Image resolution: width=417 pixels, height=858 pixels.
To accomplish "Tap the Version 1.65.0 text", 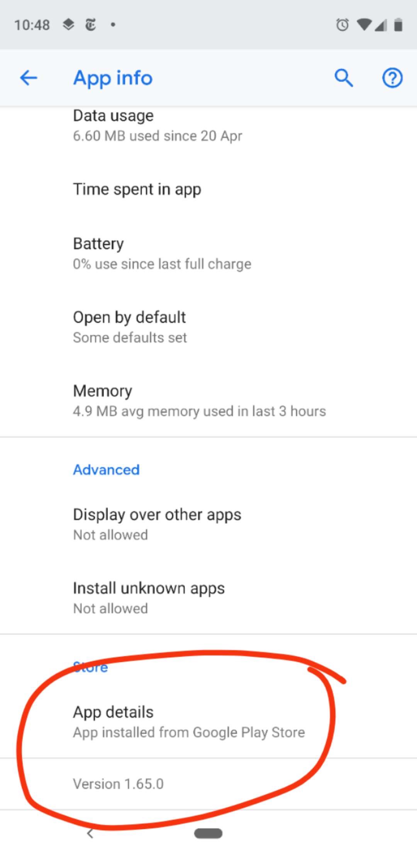I will tap(119, 784).
